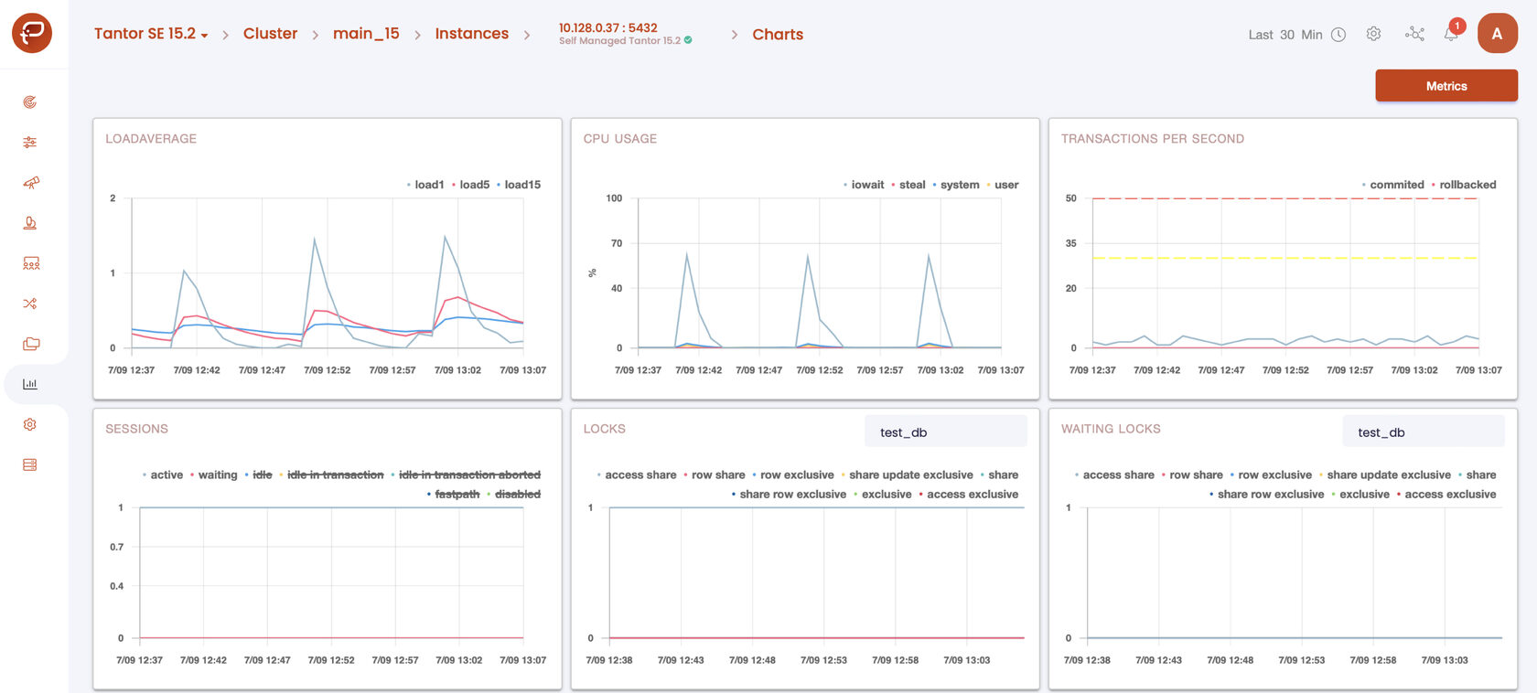Toggle row share in LOCKS legend
Screen dimensions: 1537x693
pos(715,475)
